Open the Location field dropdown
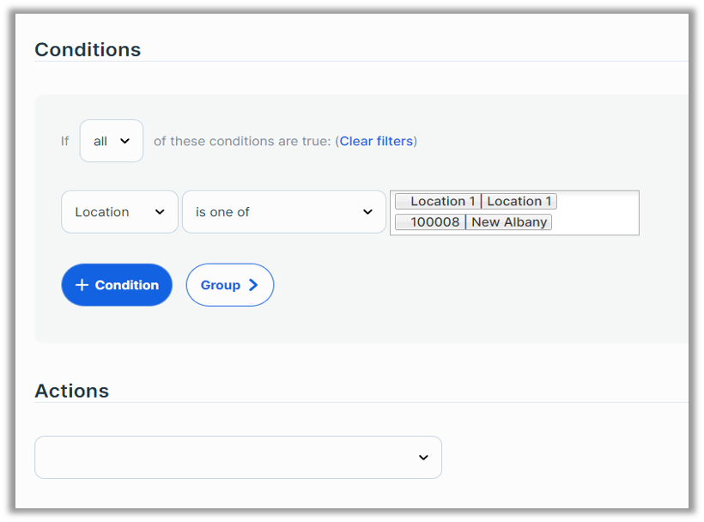Screen dimensions: 704x522 119,212
